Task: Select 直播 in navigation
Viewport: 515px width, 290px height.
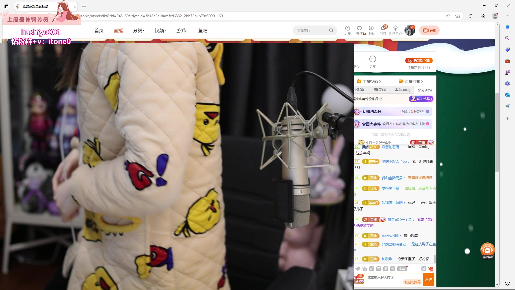Action: 118,31
